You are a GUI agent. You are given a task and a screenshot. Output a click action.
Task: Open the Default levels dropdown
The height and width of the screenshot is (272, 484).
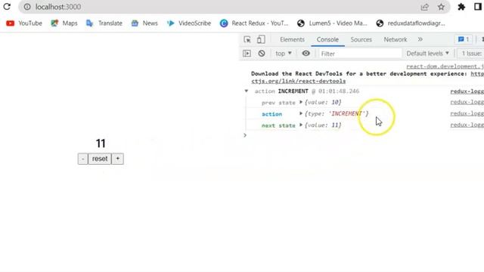[x=427, y=54]
